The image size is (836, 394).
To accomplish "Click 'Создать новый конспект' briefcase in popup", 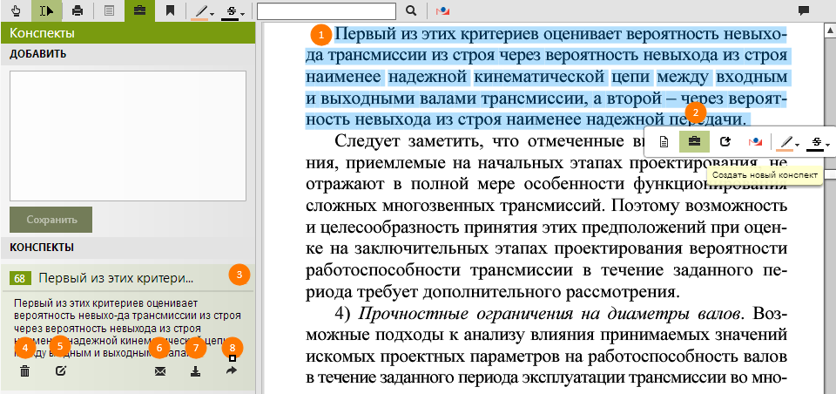I will [x=694, y=140].
